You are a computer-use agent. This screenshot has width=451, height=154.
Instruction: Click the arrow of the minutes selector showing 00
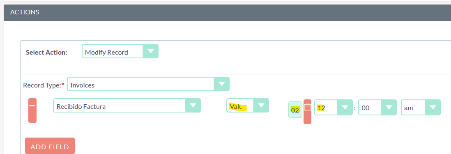point(389,108)
